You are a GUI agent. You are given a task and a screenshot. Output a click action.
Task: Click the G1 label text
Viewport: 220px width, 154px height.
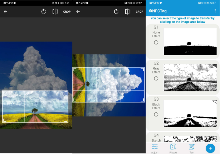[156, 27]
